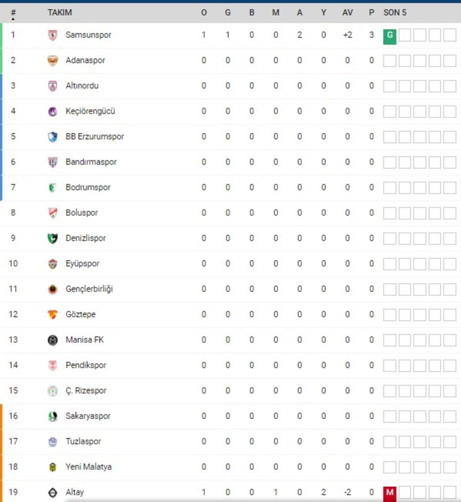Open the Altınordu team link

tap(82, 86)
